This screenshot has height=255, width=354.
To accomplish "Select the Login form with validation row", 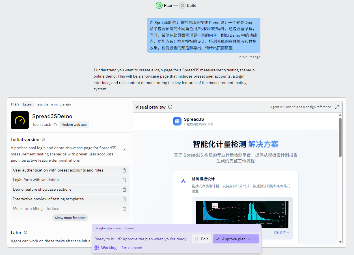I will pos(70,180).
